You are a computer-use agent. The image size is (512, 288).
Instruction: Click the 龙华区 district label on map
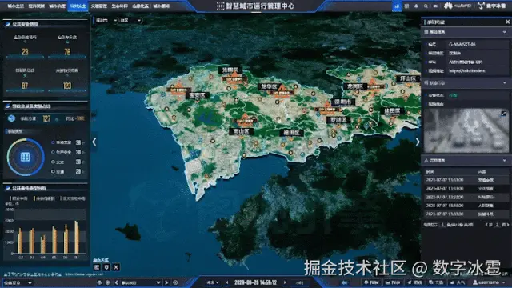(270, 87)
